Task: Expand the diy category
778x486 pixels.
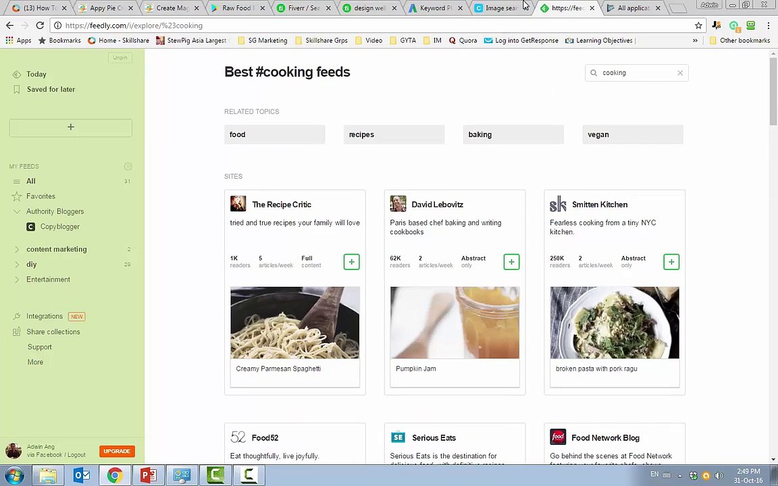Action: (x=16, y=265)
